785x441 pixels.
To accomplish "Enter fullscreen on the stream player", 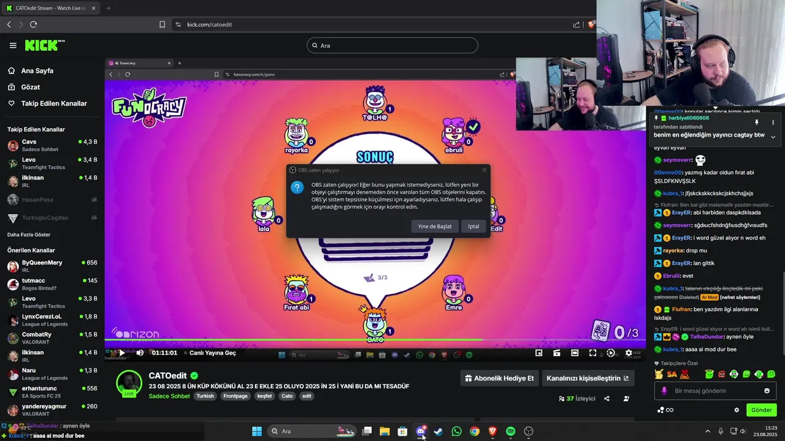I will click(x=592, y=353).
